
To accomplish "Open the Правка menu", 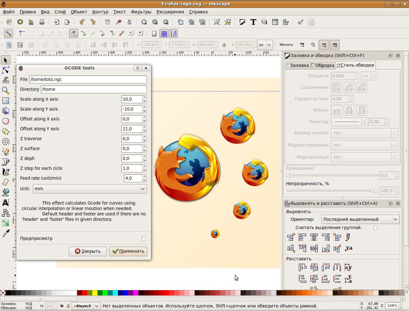I will coord(27,12).
